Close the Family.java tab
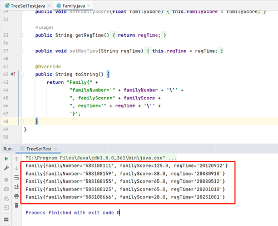The width and height of the screenshot is (278, 226). [89, 6]
